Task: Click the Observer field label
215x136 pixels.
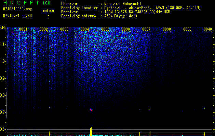Action: pyautogui.click(x=69, y=4)
